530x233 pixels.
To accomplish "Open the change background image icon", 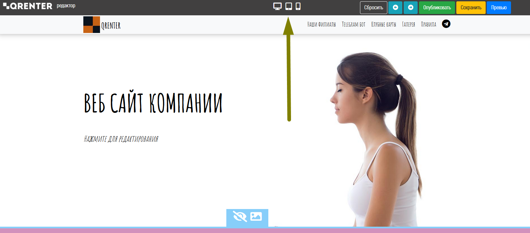I will [x=256, y=216].
